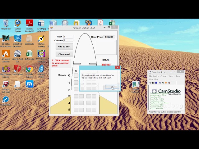
Task: Open Fast Connect desktop icon
Action: (18, 70)
